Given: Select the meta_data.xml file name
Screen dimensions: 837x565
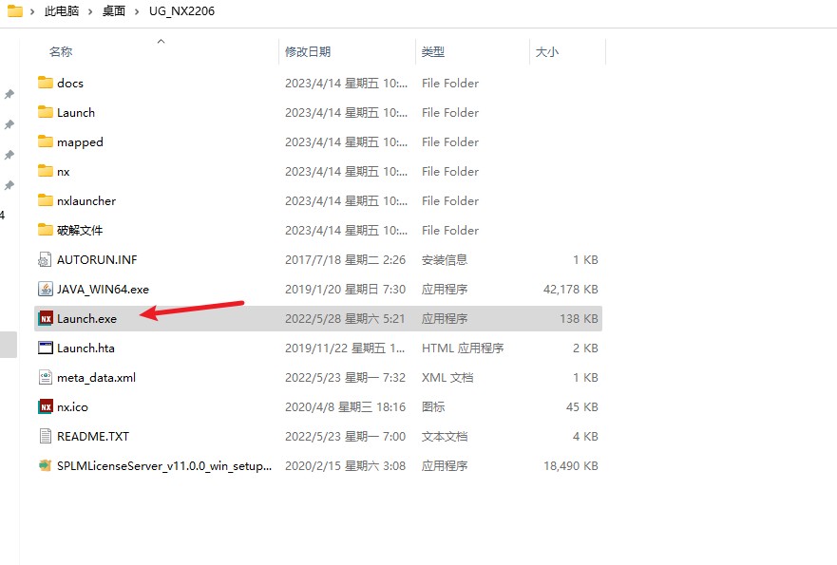Looking at the screenshot, I should (96, 378).
